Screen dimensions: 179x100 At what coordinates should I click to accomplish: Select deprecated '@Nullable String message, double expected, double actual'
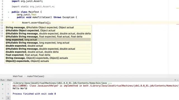click(x=48, y=49)
